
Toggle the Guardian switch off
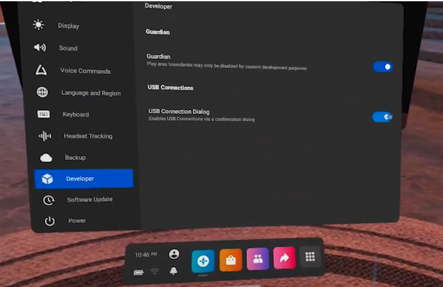coord(383,67)
